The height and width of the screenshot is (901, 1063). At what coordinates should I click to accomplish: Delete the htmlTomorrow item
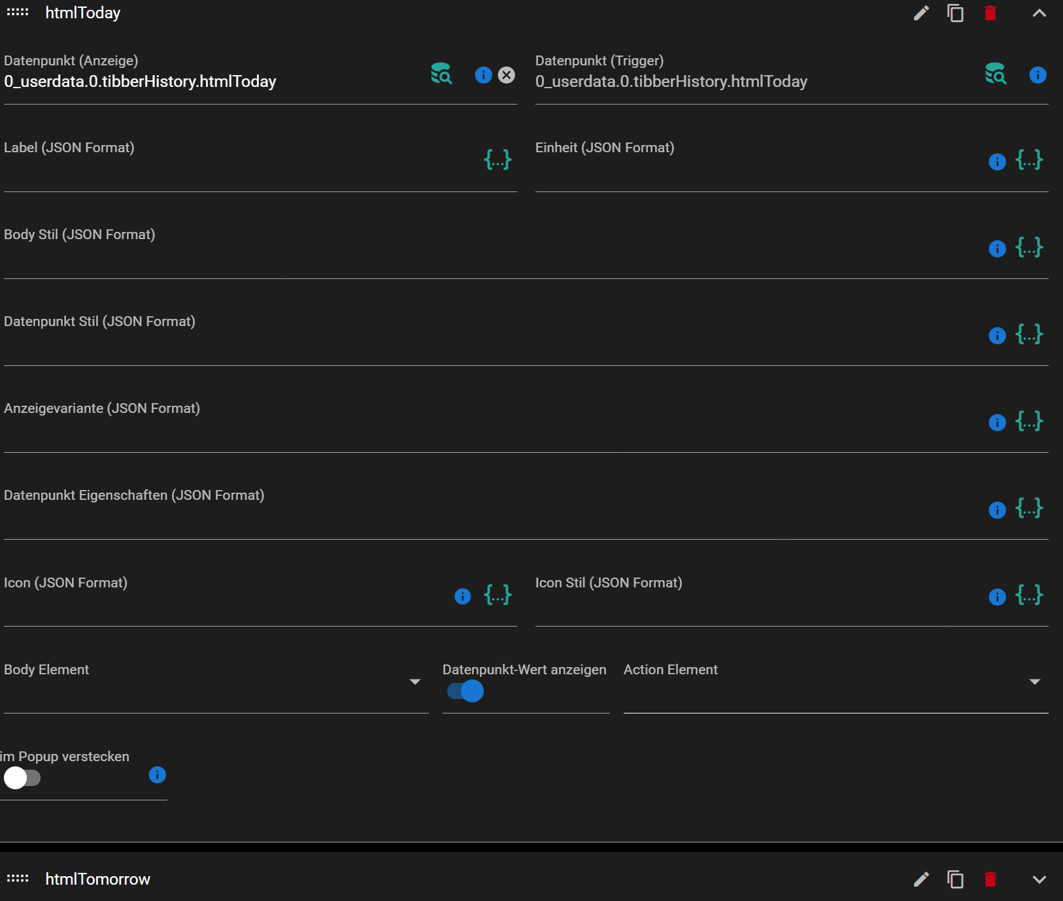[990, 879]
